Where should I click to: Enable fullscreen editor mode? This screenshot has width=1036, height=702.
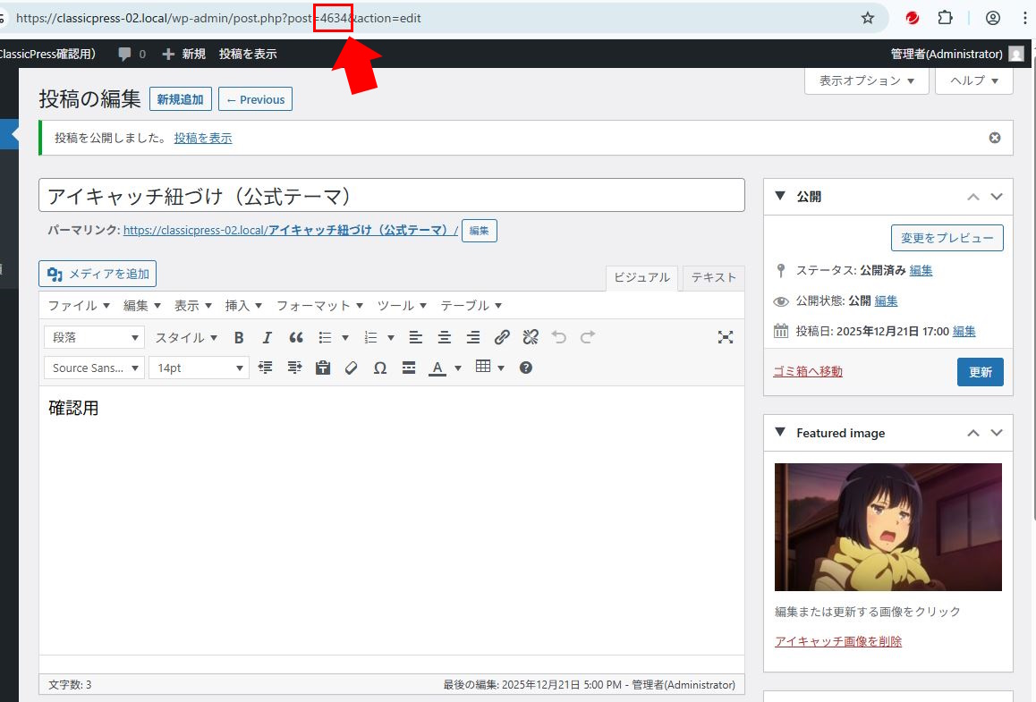tap(726, 337)
